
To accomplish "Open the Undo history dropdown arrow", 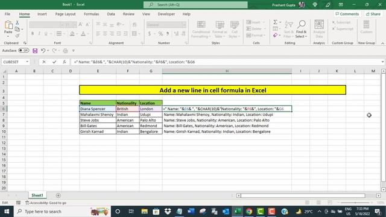I will tap(48, 51).
